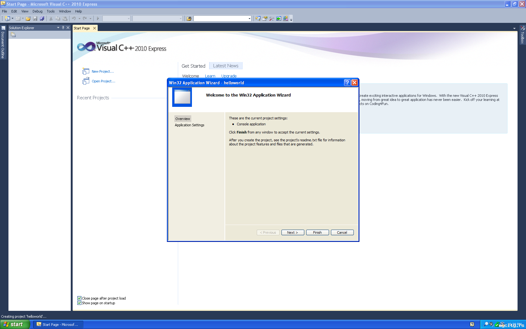
Task: Click the Save toolbar icon
Action: tap(35, 18)
